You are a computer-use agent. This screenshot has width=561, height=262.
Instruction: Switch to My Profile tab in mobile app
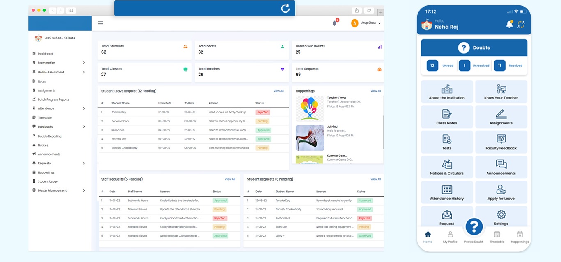click(450, 237)
